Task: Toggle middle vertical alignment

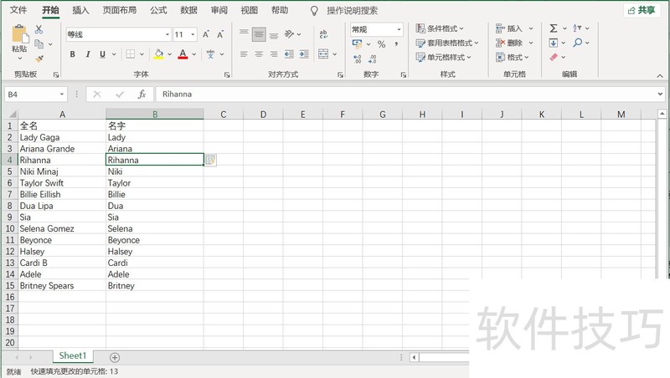Action: (259, 34)
